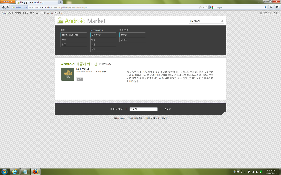This screenshot has height=175, width=281.
Task: Open 지도 in the Google bar
Action: tap(32, 13)
